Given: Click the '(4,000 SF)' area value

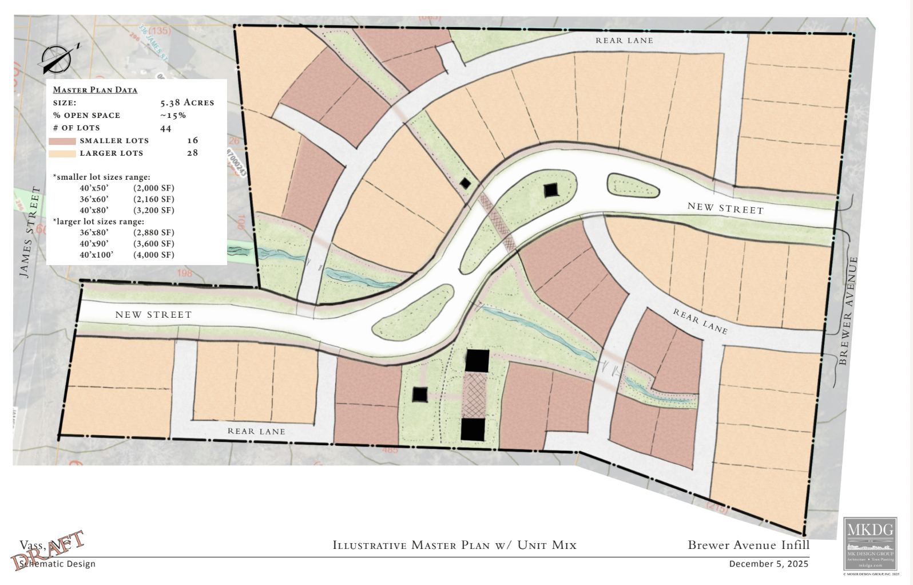Looking at the screenshot, I should click(154, 255).
